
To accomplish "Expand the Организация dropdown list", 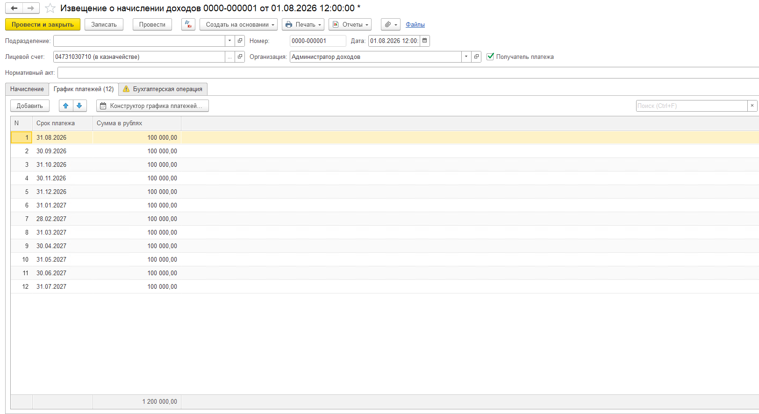I will coord(466,57).
